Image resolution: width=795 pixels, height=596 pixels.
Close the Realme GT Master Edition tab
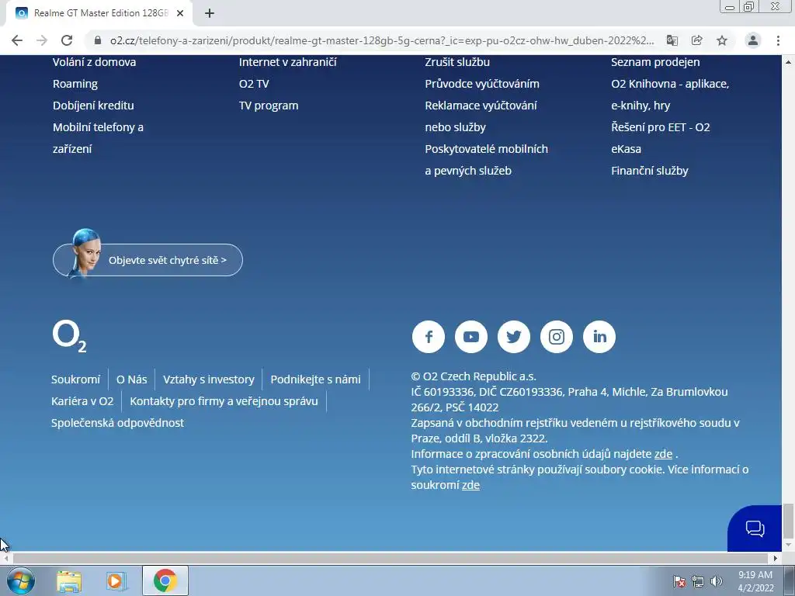click(180, 13)
